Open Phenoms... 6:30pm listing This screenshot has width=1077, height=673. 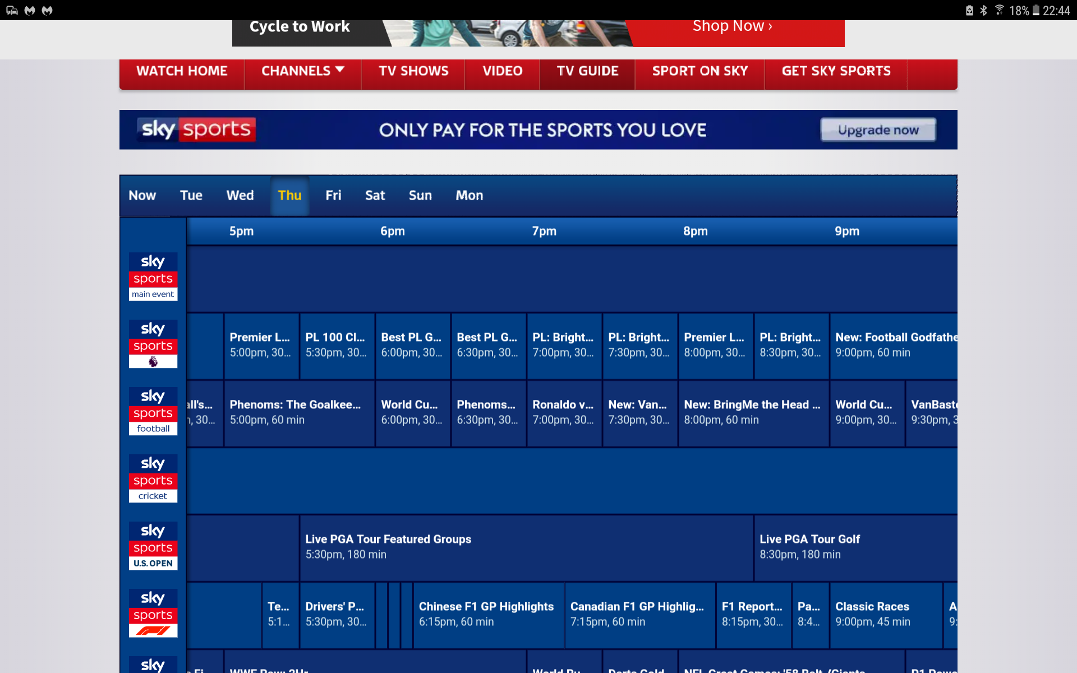[489, 413]
